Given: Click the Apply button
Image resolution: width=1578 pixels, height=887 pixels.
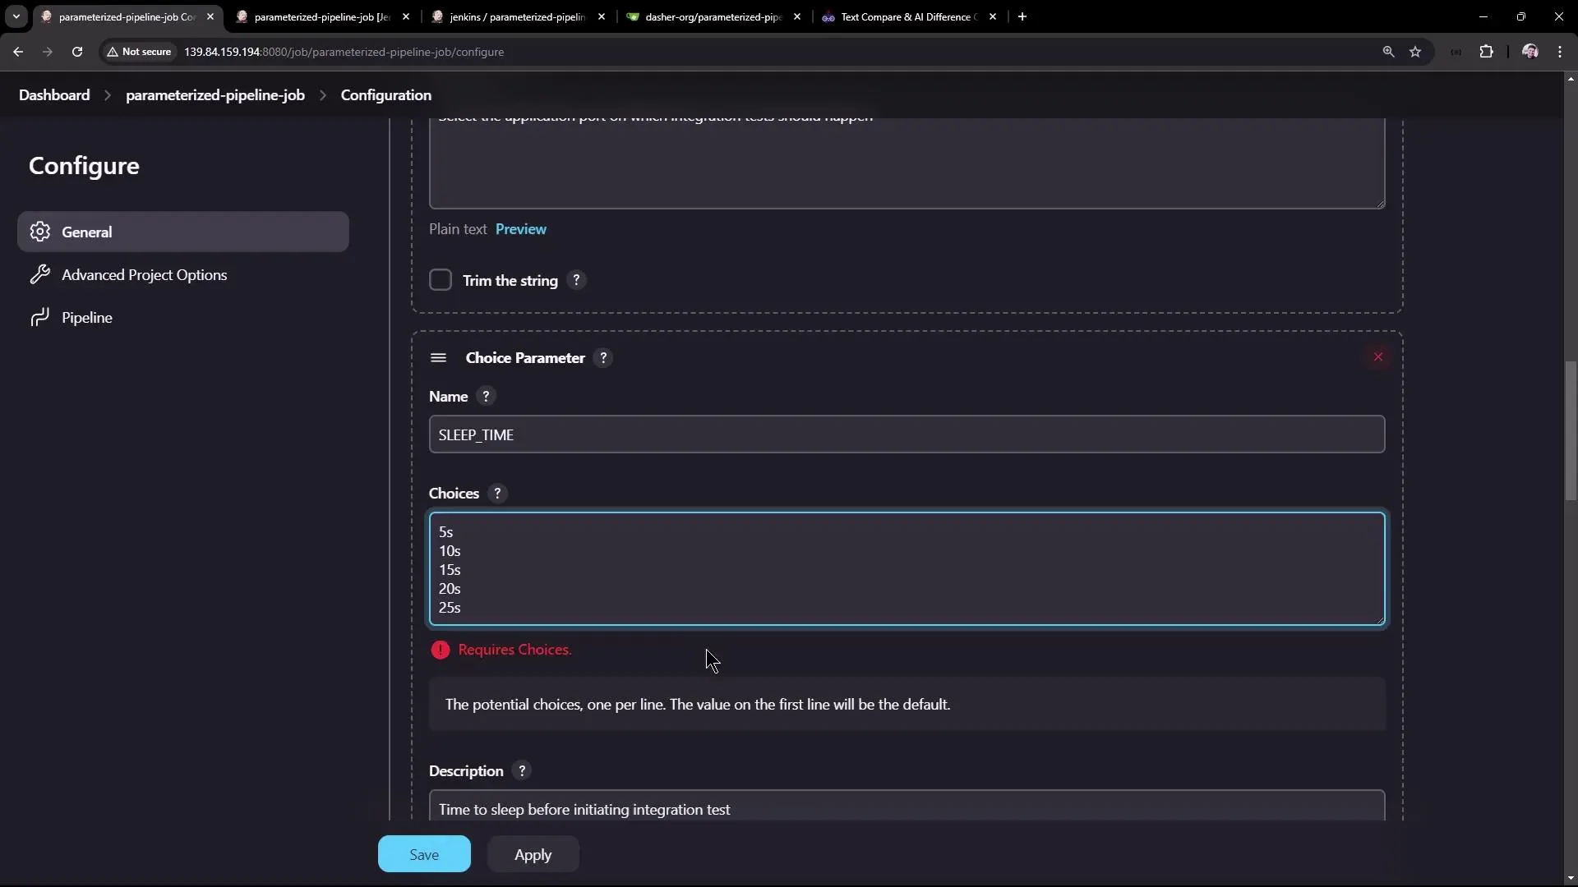Looking at the screenshot, I should 533,853.
